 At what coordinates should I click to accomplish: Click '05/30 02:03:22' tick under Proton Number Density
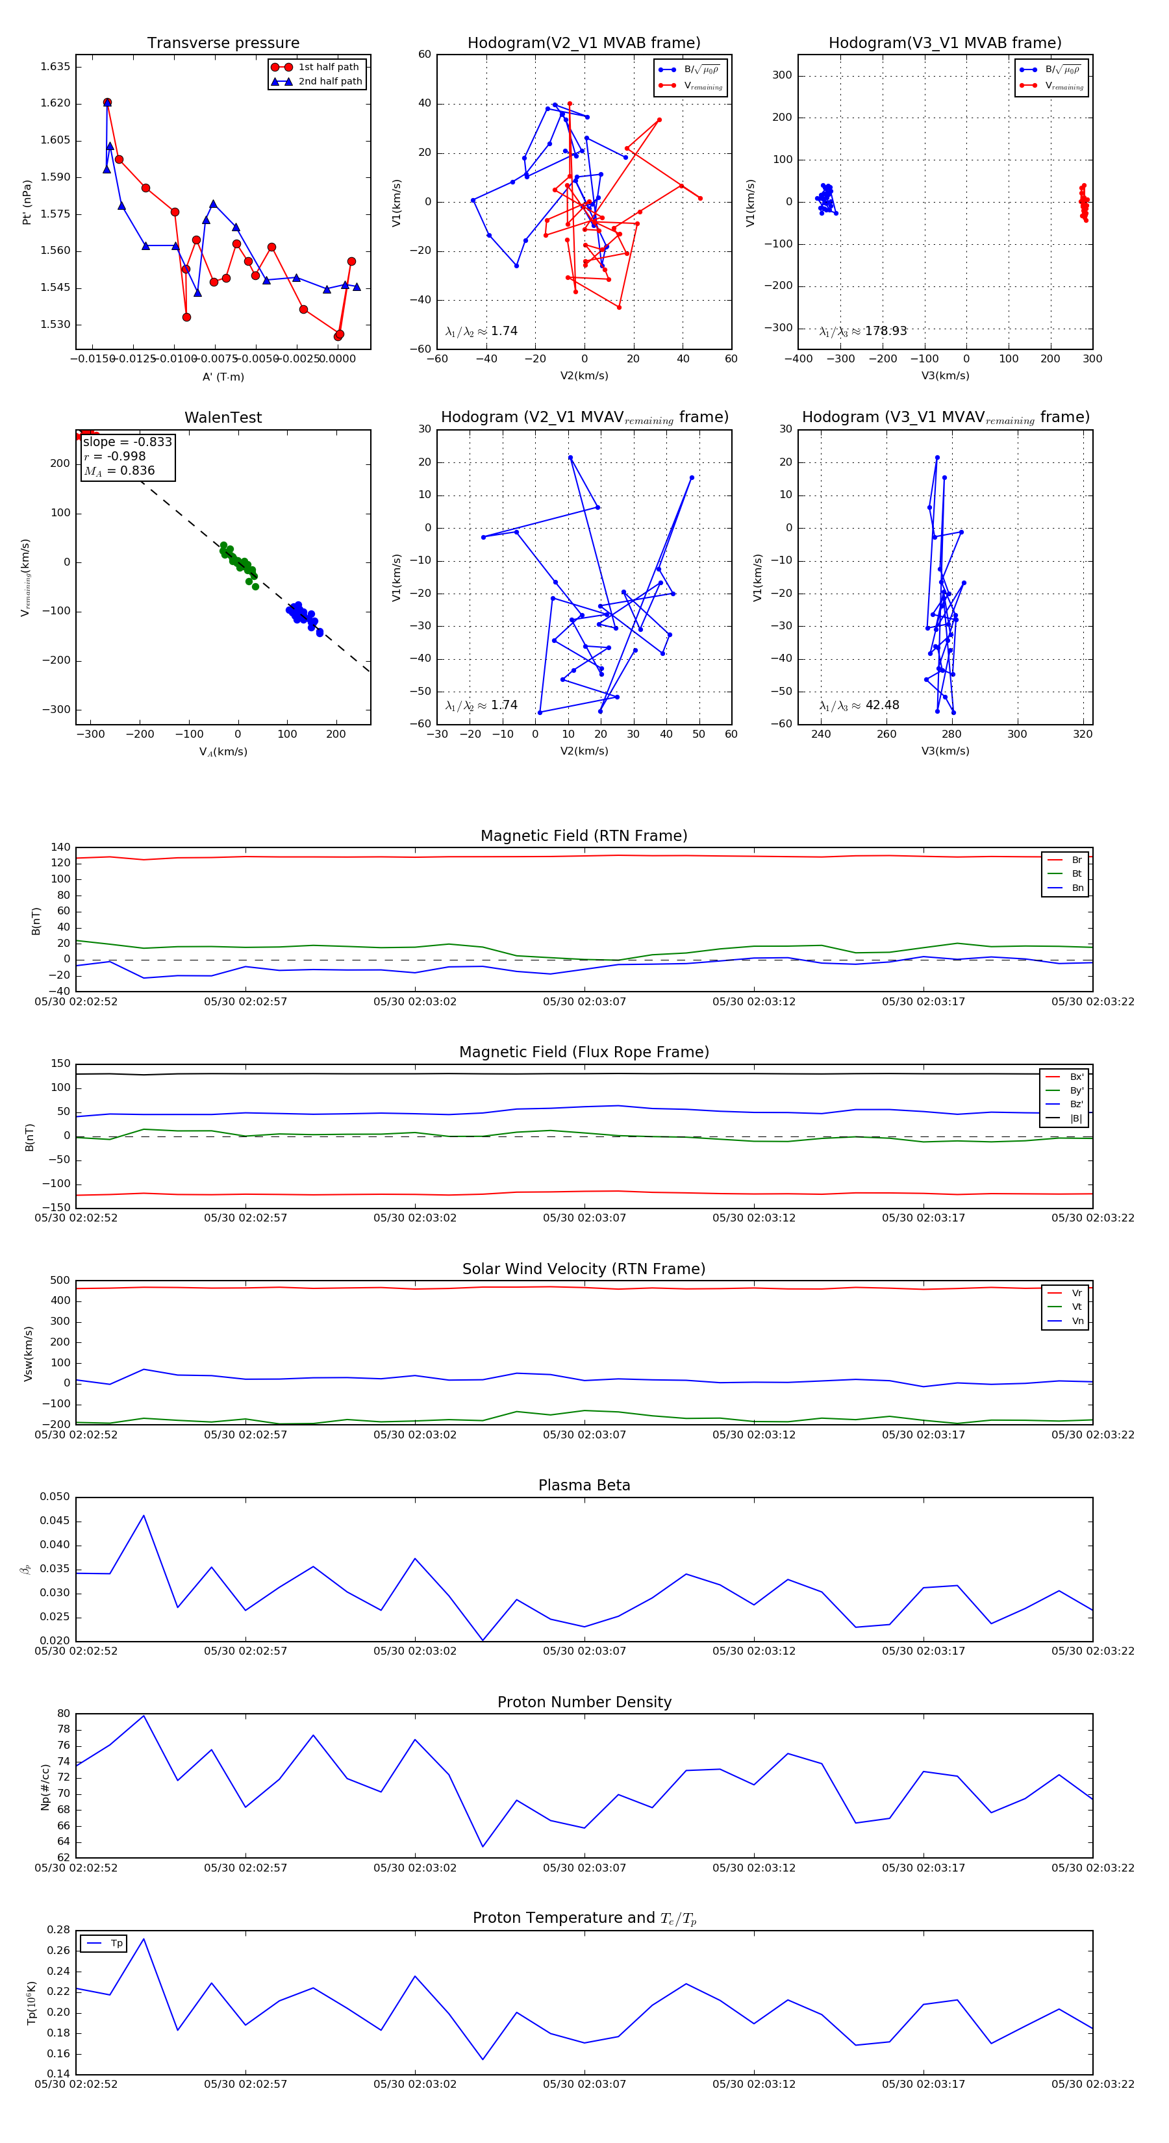coord(1092,1868)
